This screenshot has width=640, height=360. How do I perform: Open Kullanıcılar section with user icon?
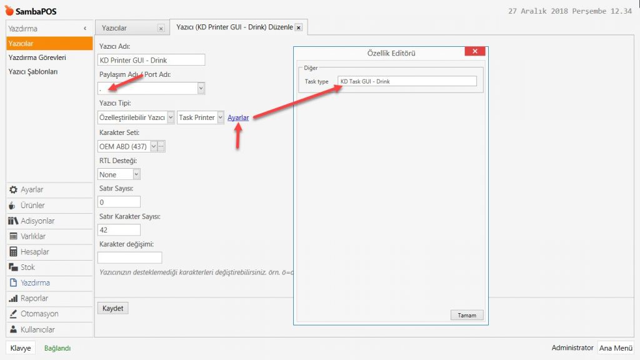(x=37, y=329)
